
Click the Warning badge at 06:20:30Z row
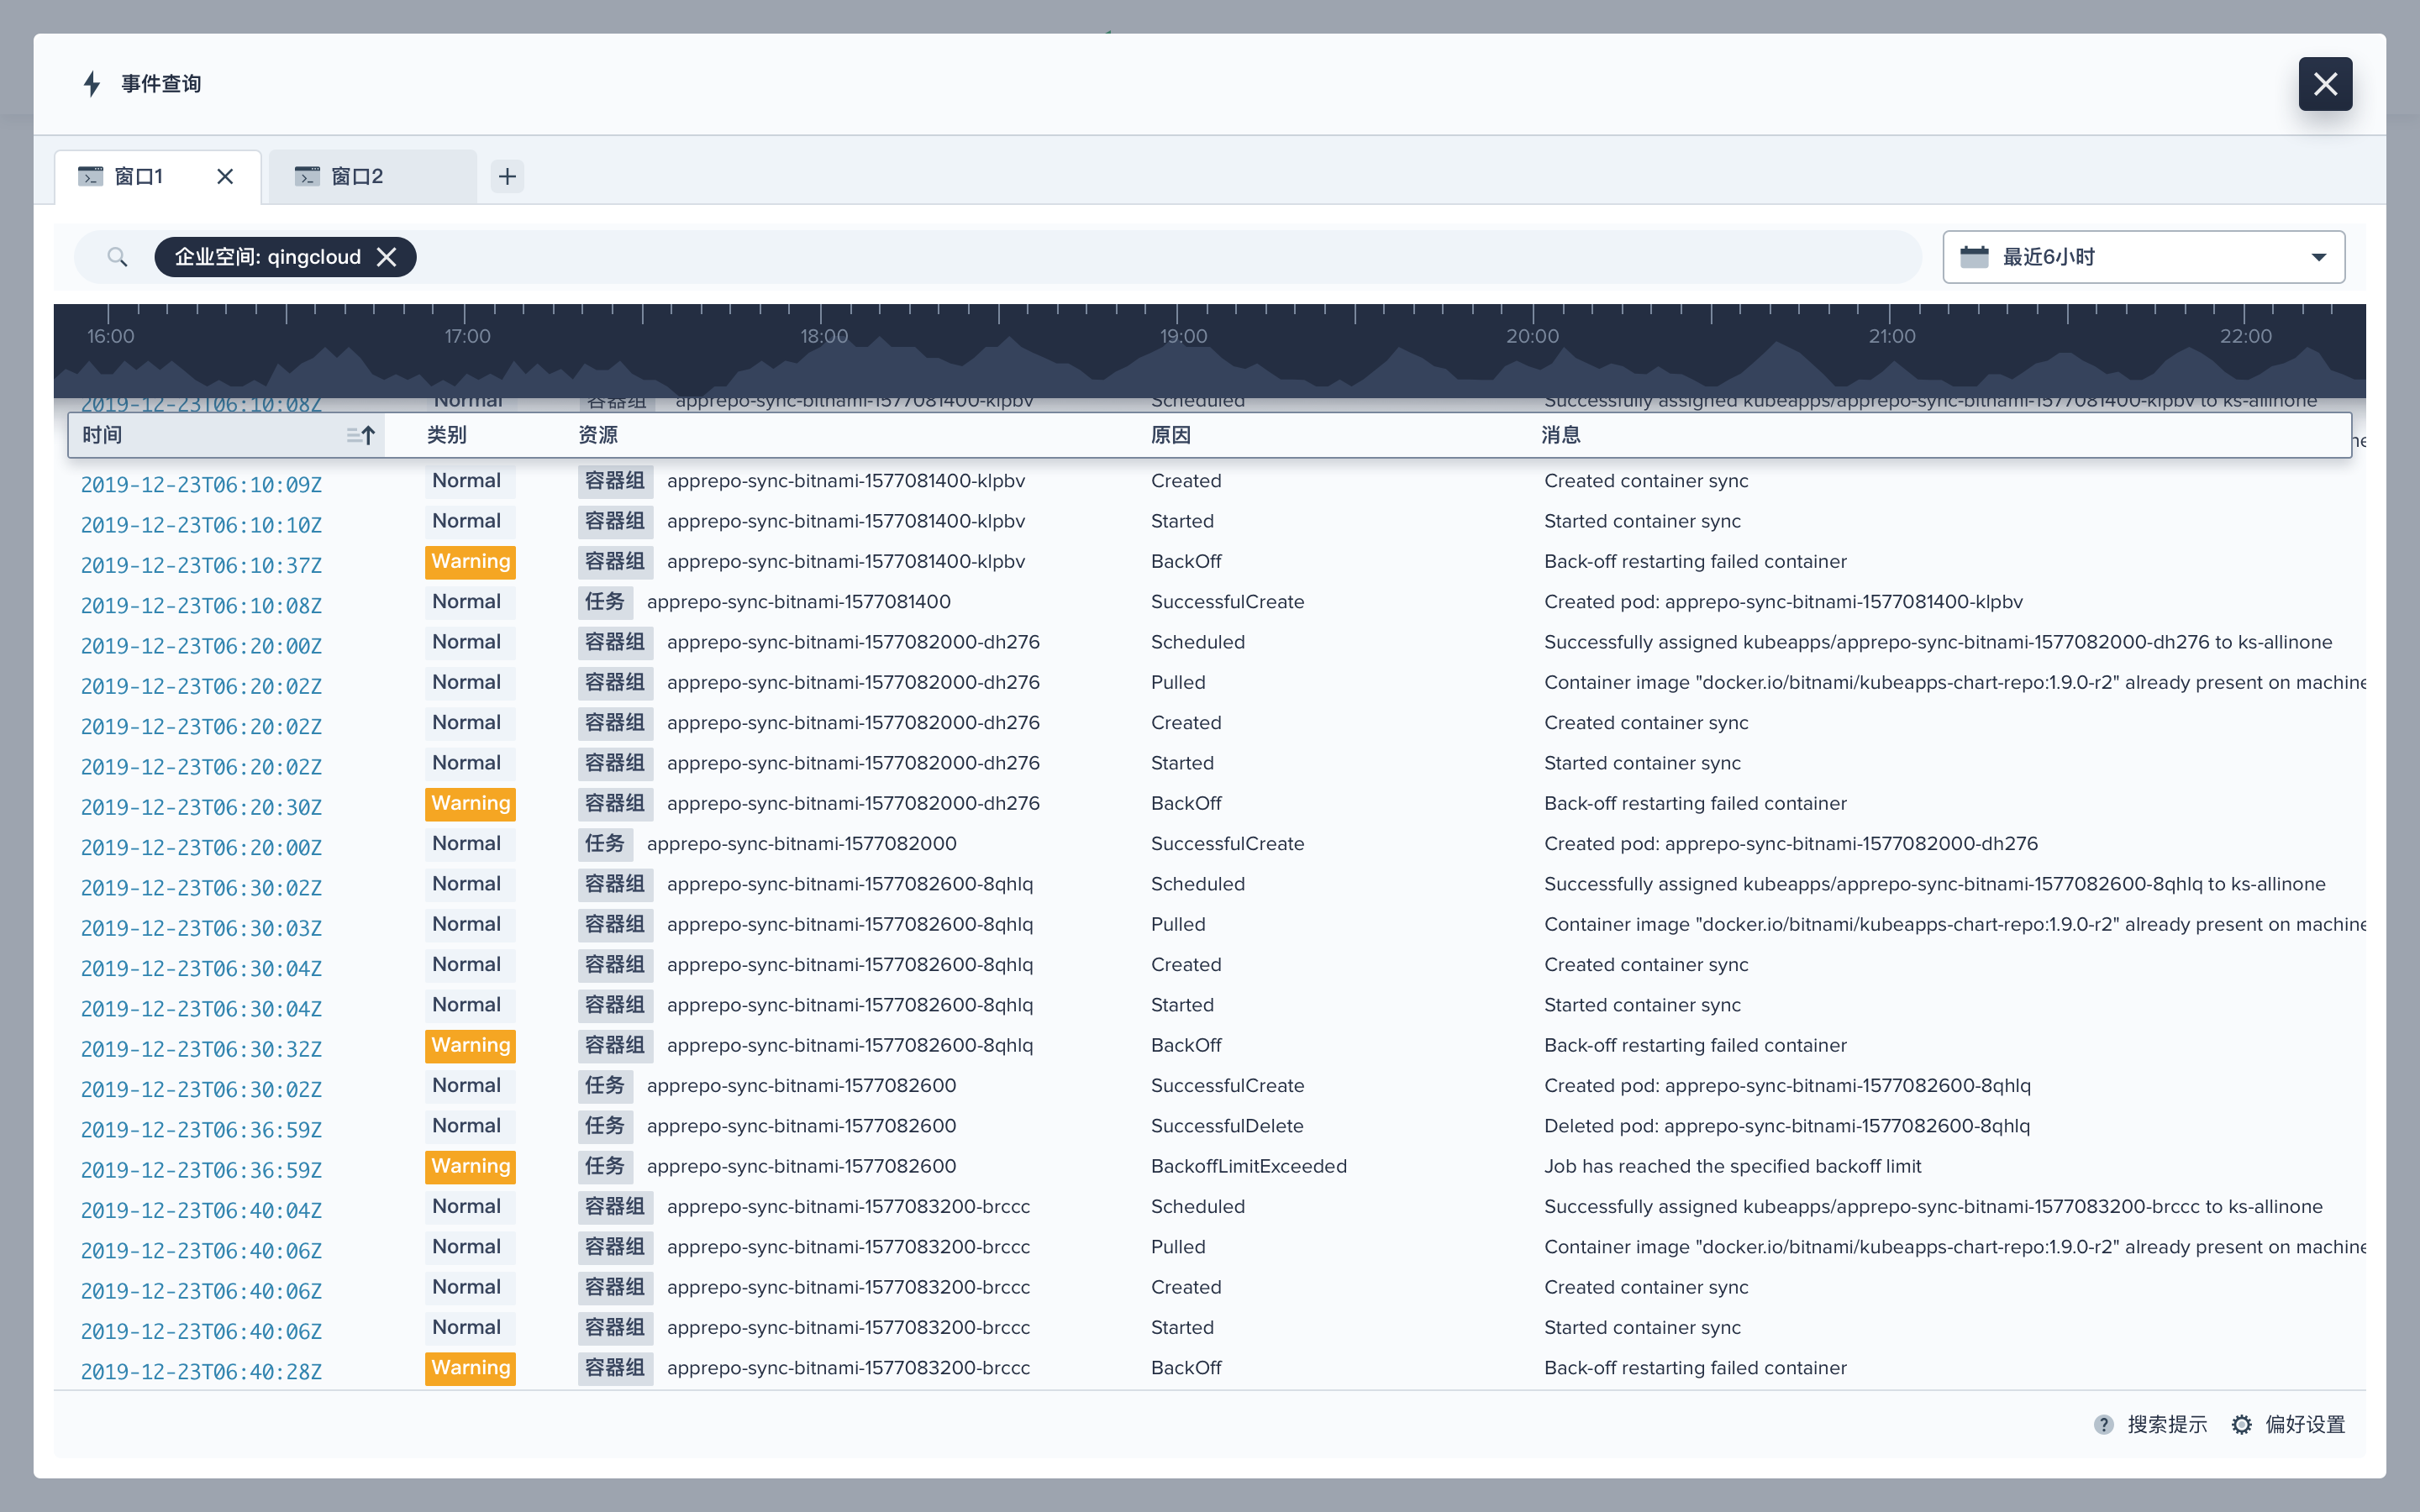pyautogui.click(x=470, y=803)
